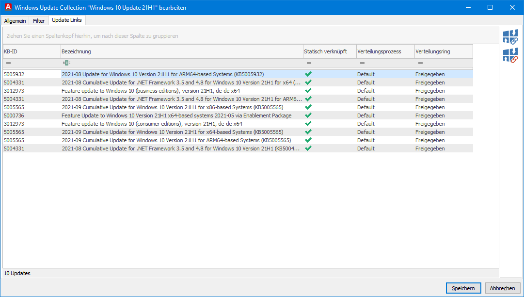
Task: Open the Statisch verknüpft filter operator
Action: (309, 63)
